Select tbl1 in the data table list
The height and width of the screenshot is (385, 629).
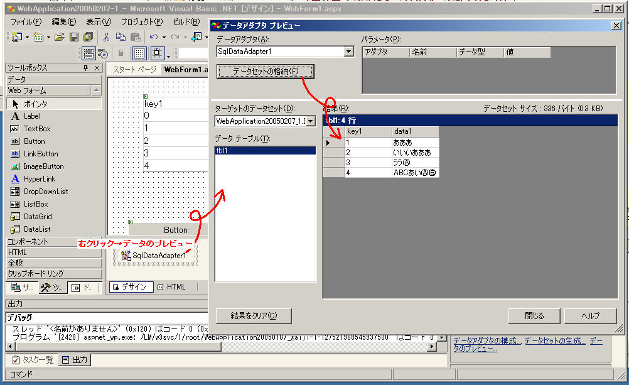click(x=265, y=151)
